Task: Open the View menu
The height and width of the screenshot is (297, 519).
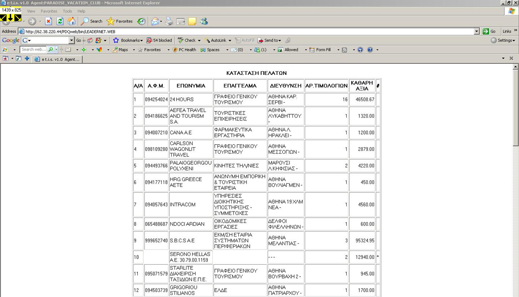Action: pos(31,11)
